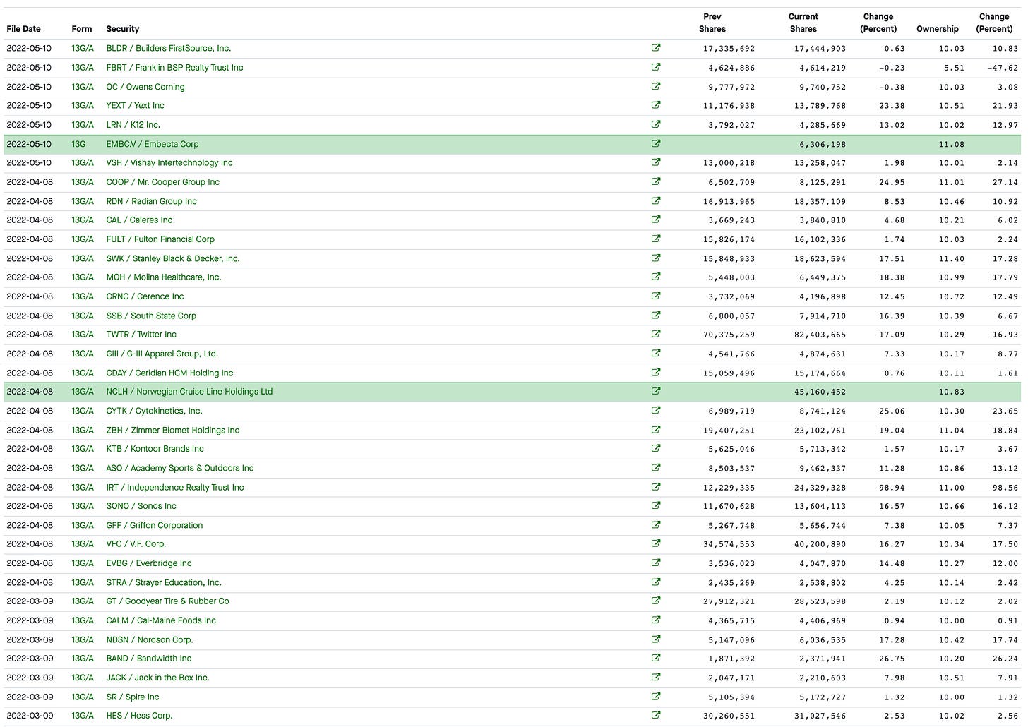Viewport: 1028px width, 727px height.
Task: Open external link icon for V.F. Corp. row
Action: [656, 543]
